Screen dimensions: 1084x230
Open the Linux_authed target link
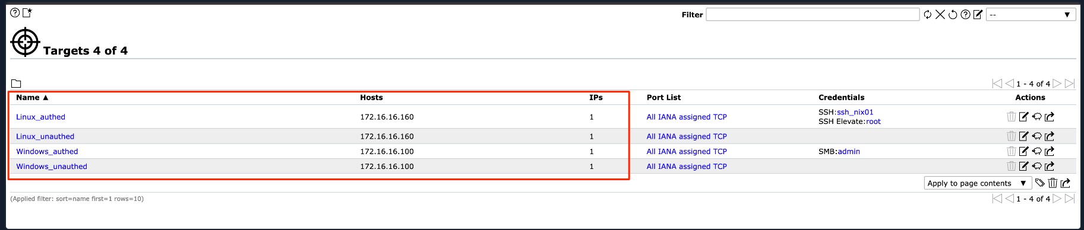tap(40, 117)
